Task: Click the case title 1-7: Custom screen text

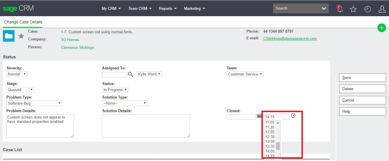Action: [97, 32]
